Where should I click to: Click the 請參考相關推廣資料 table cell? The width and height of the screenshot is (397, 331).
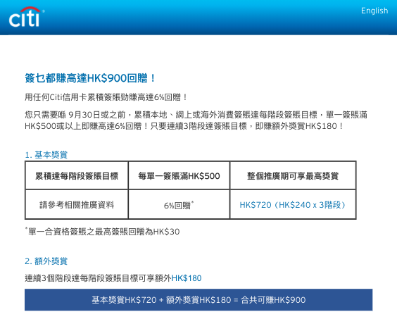pyautogui.click(x=77, y=204)
